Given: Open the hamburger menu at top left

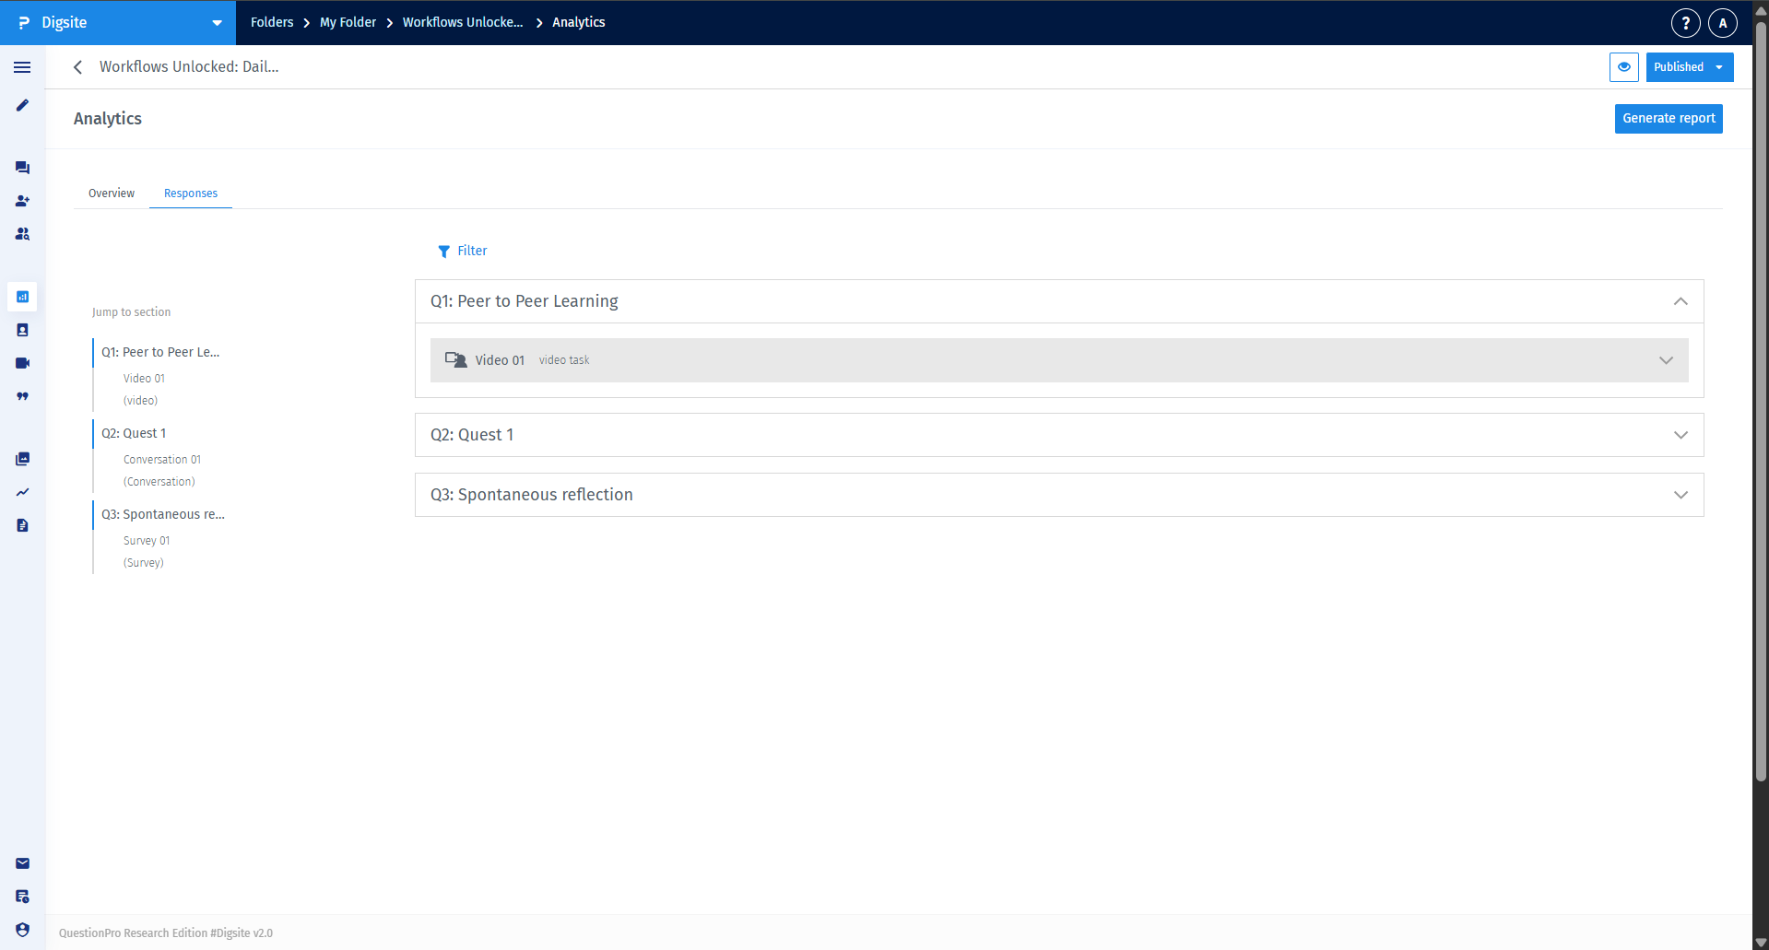Looking at the screenshot, I should [22, 67].
